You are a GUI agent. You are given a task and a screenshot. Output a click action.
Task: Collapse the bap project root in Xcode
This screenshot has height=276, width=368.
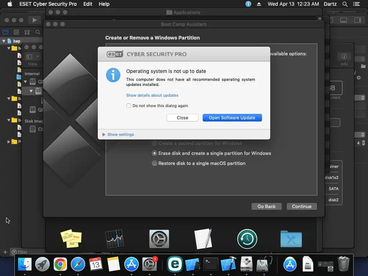pos(4,41)
